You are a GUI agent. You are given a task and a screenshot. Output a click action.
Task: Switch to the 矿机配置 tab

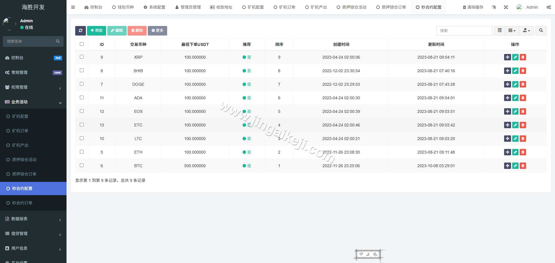tap(253, 7)
